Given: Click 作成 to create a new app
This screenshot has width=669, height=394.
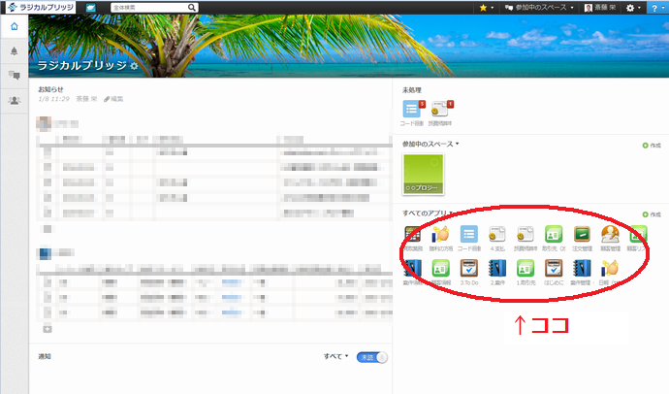Looking at the screenshot, I should pos(652,214).
